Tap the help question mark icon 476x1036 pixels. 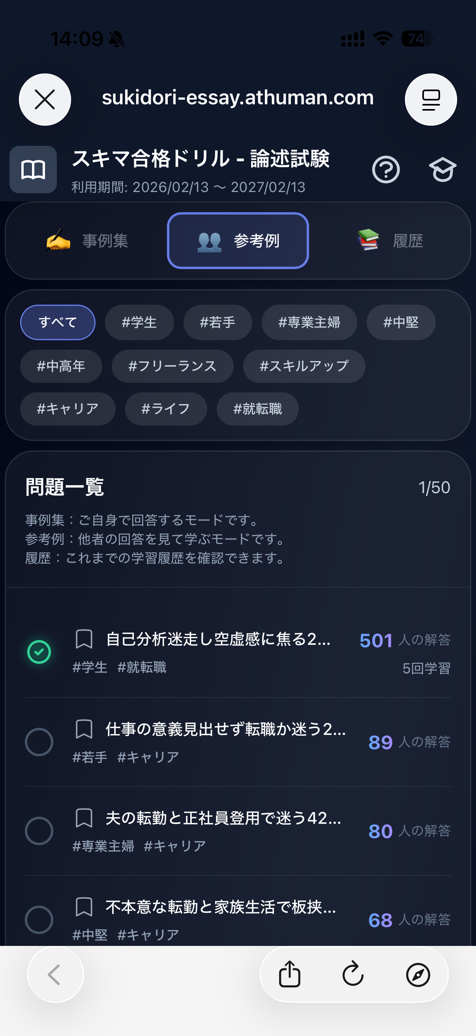pyautogui.click(x=385, y=170)
